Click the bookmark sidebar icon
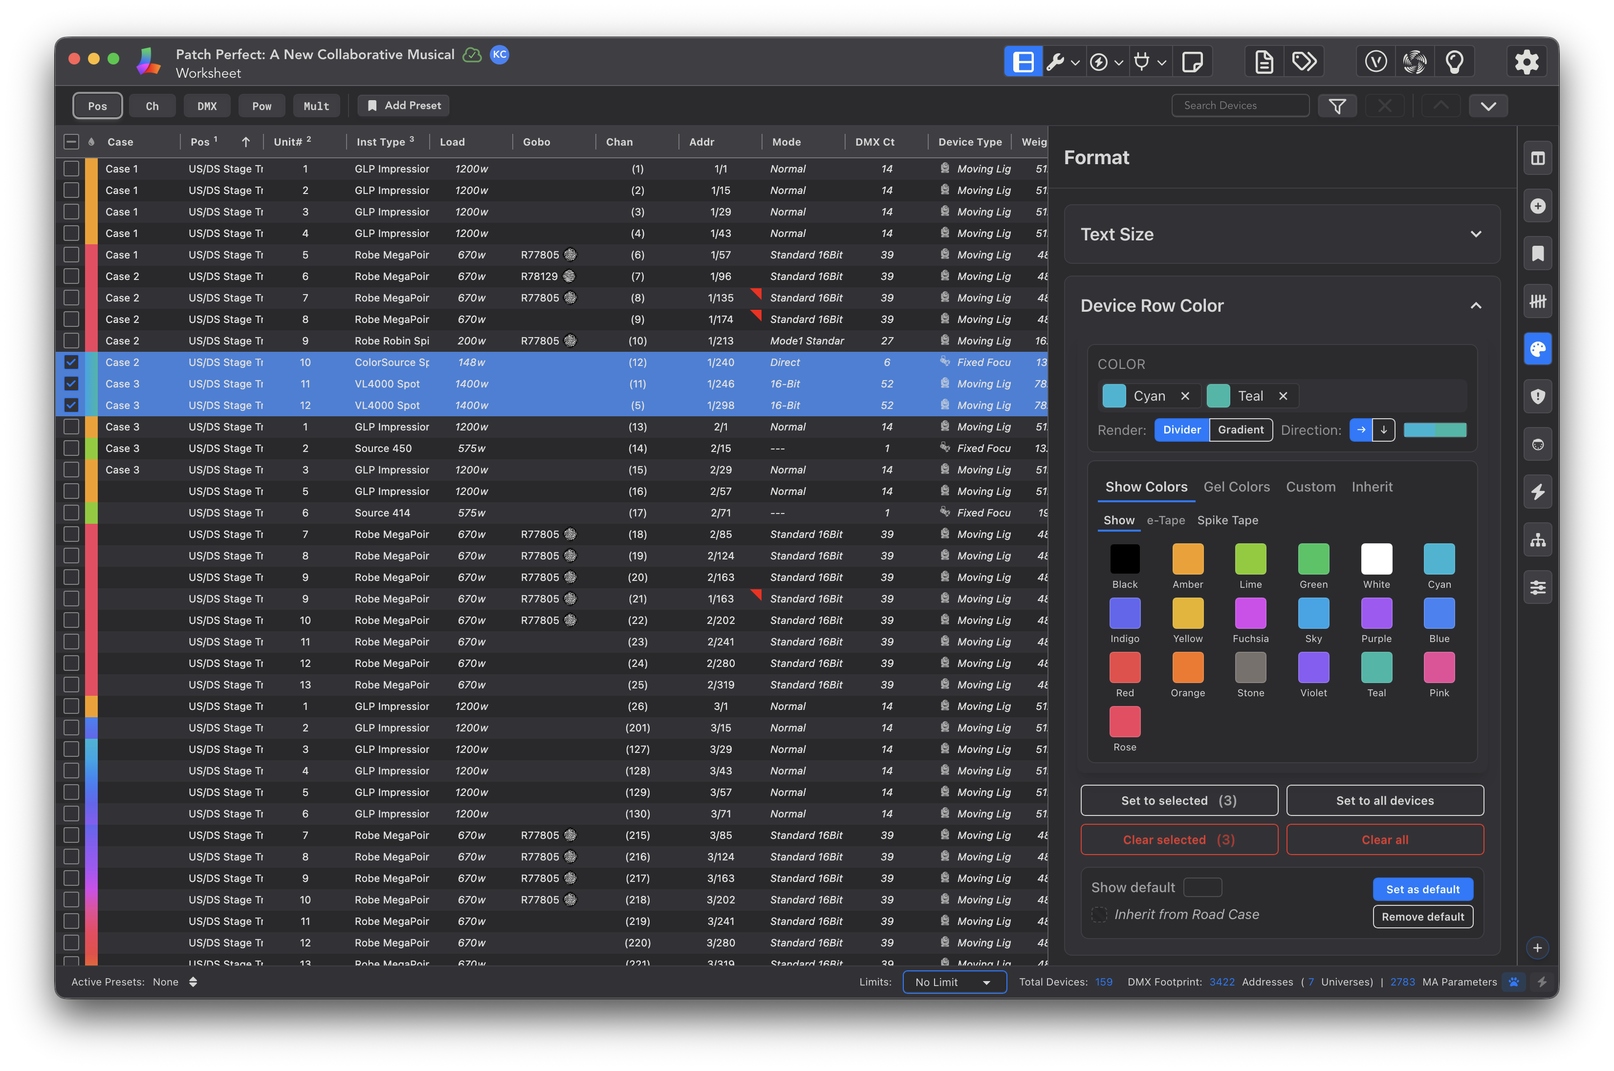Viewport: 1614px width, 1071px height. pos(1537,254)
